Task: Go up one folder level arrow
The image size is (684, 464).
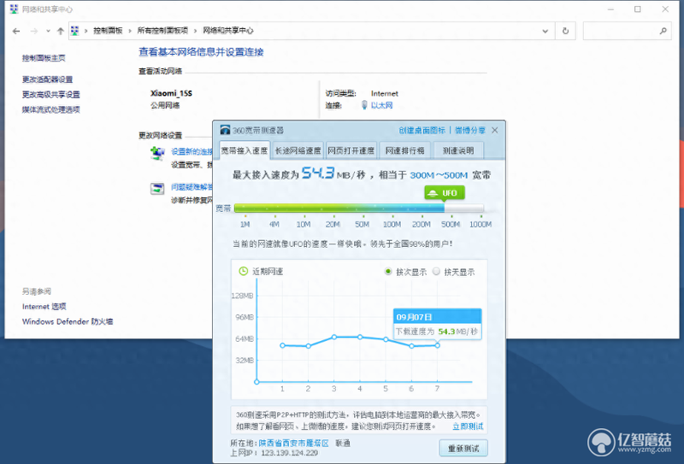Action: pos(61,31)
